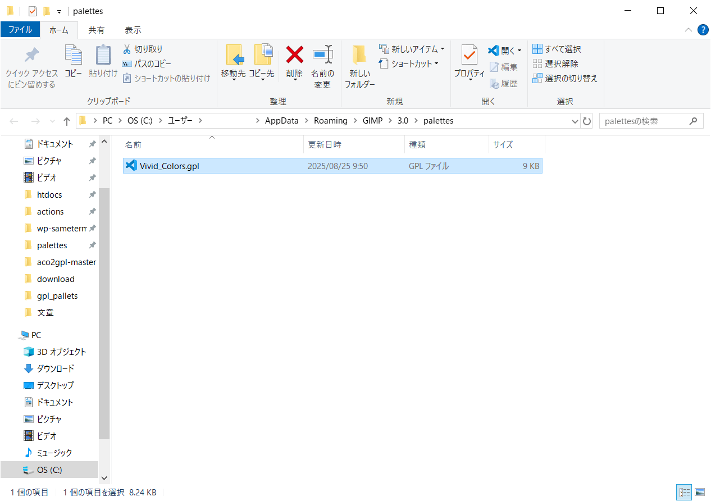This screenshot has height=501, width=711.
Task: Collapse the ribbon with the chevron
Action: pos(689,30)
